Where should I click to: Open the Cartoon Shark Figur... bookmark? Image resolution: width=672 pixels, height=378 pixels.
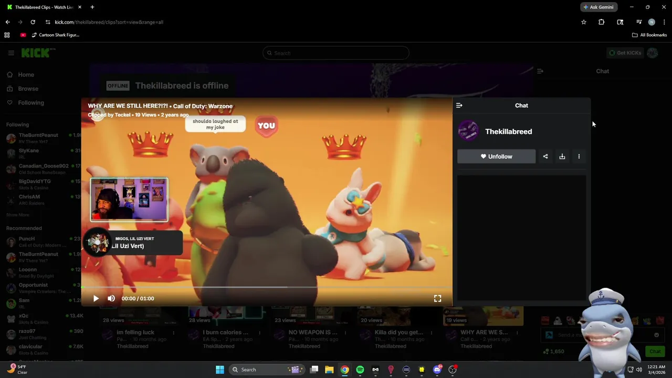click(55, 35)
